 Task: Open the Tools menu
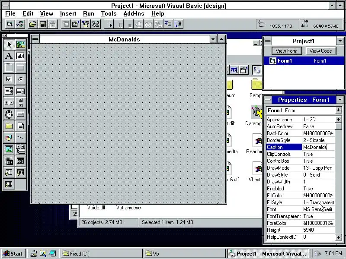tap(109, 14)
